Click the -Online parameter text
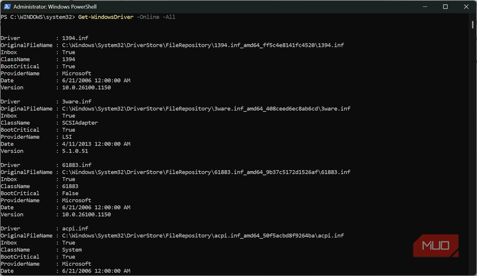477x276 pixels. [x=148, y=17]
